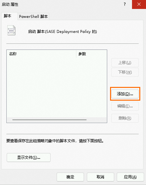Click the startup script document icon
This screenshot has height=185, width=146.
tap(11, 30)
